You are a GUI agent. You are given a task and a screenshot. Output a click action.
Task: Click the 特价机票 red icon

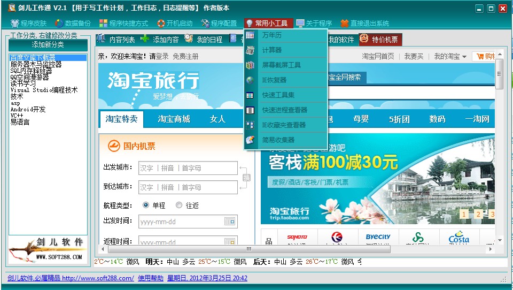(364, 39)
